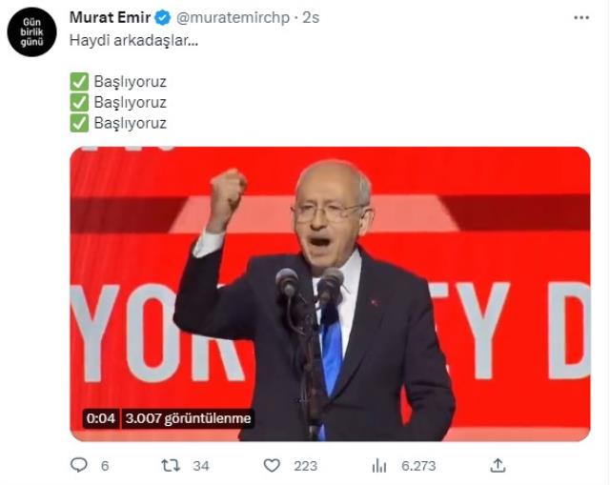Image resolution: width=610 pixels, height=485 pixels.
Task: Open the tweet's 2s timestamp
Action: click(311, 17)
